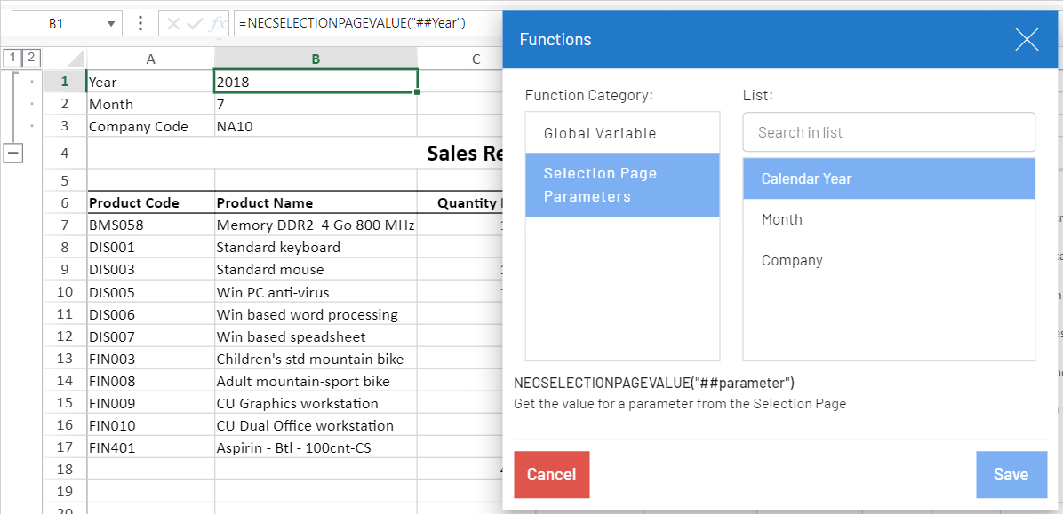Open the name box dropdown arrow
Screen dimensions: 1063x514
pos(111,24)
